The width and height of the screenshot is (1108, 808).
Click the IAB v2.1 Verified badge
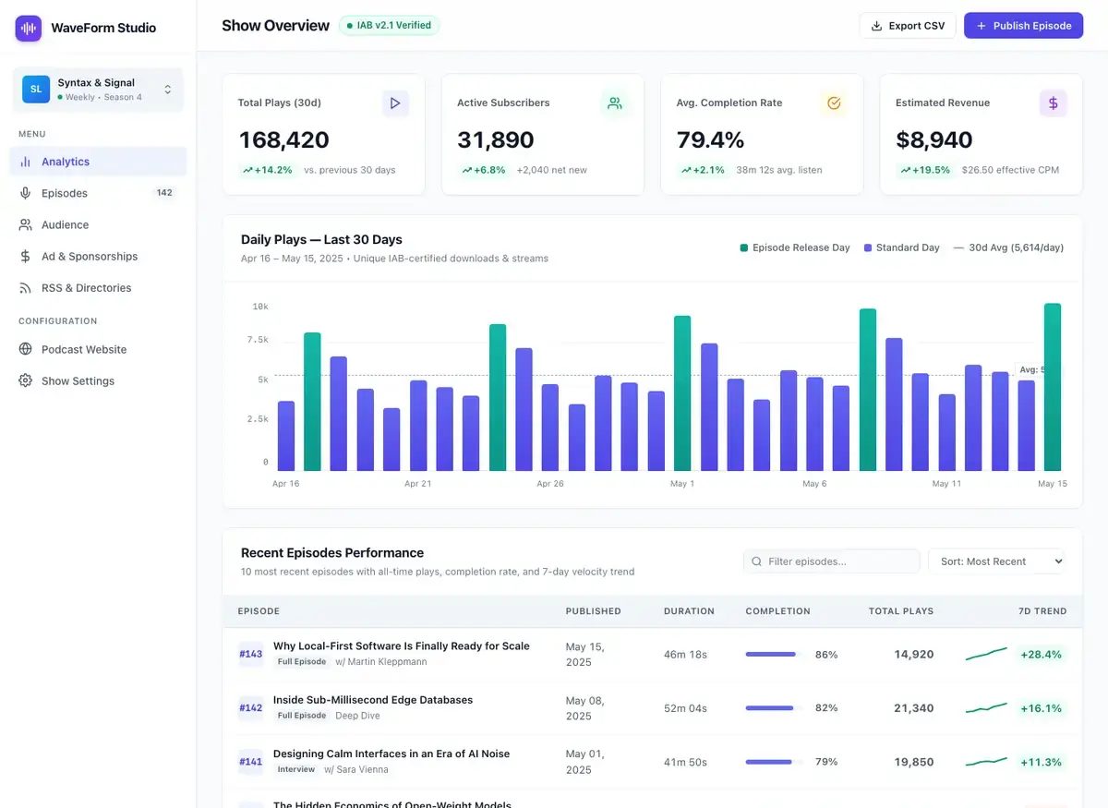pos(389,26)
